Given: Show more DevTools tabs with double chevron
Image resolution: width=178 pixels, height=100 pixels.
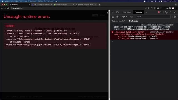Looking at the screenshot, I should pyautogui.click(x=146, y=12).
